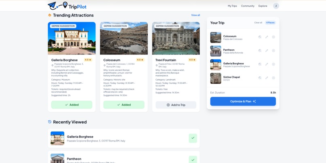Click the Optimize & Plan button
The width and height of the screenshot is (326, 163).
[243, 101]
